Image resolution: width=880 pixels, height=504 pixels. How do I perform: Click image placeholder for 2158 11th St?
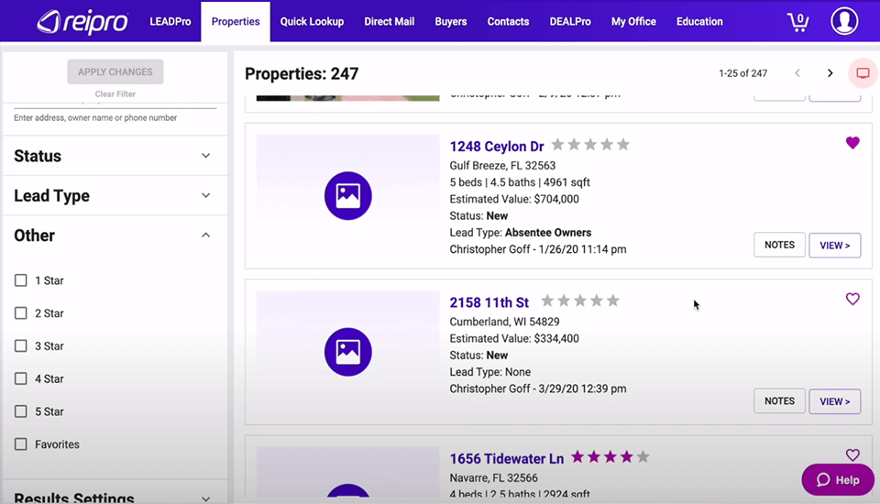pyautogui.click(x=348, y=351)
